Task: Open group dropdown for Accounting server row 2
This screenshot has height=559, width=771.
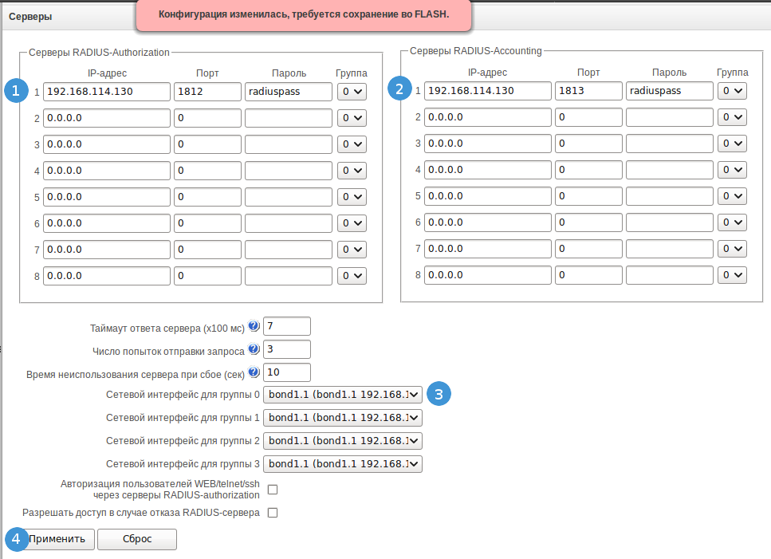Action: click(732, 117)
